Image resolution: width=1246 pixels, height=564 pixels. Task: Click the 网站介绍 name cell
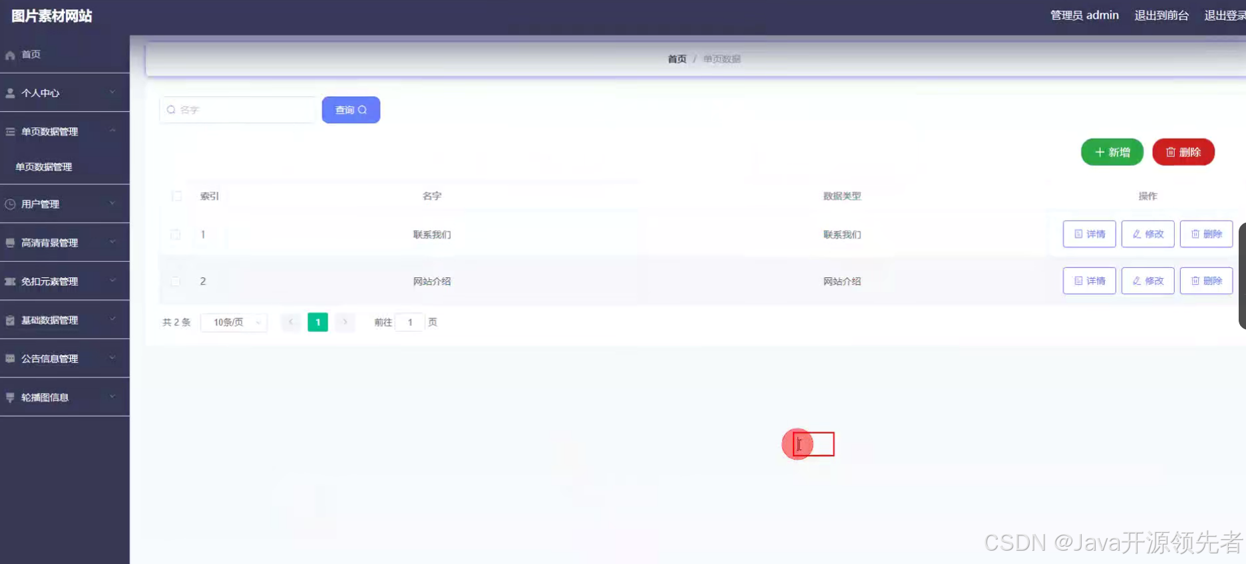coord(432,281)
